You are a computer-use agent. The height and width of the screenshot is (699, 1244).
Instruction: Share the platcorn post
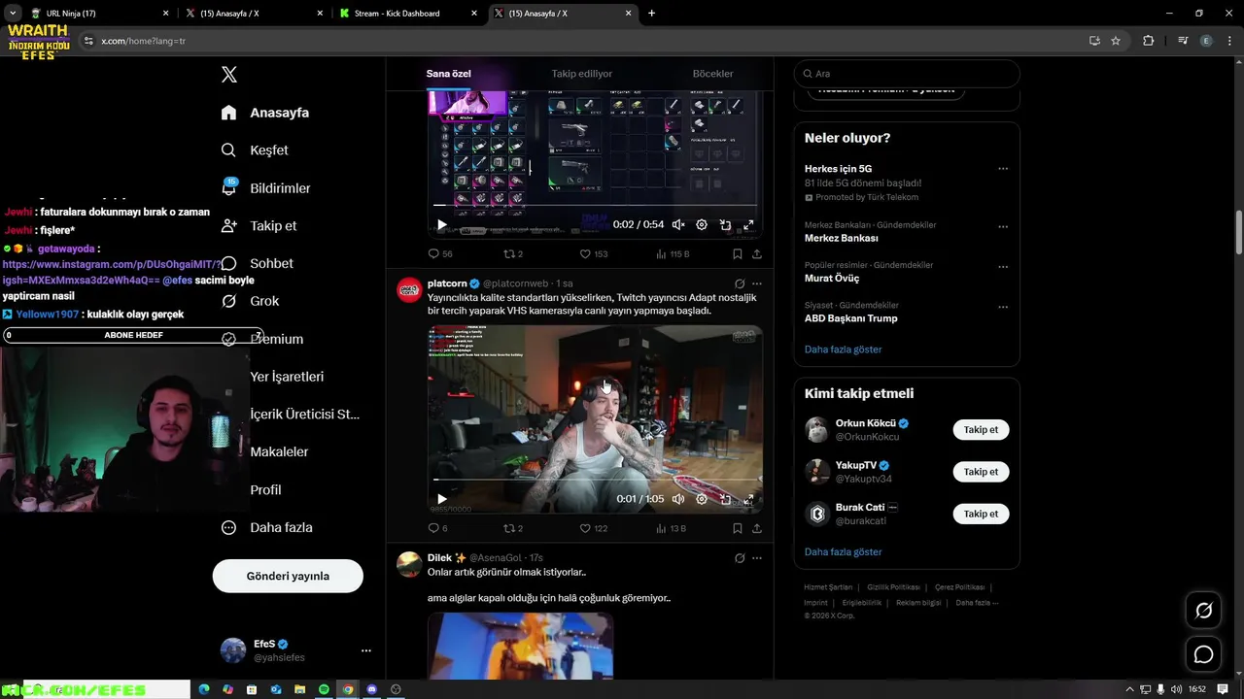[x=757, y=529]
